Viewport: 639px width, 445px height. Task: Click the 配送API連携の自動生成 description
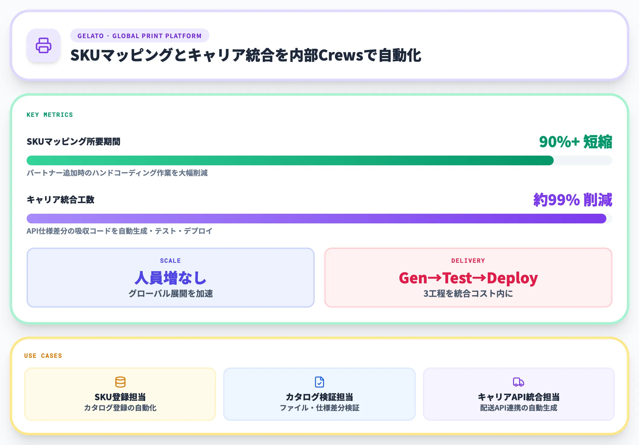coord(519,408)
